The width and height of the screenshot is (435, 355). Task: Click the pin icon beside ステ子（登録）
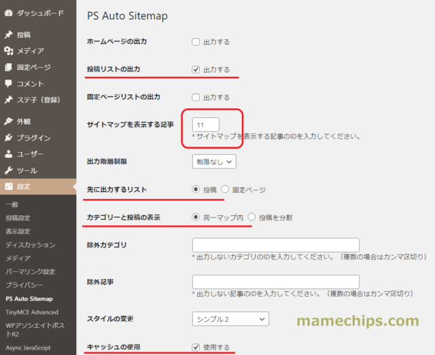[9, 100]
